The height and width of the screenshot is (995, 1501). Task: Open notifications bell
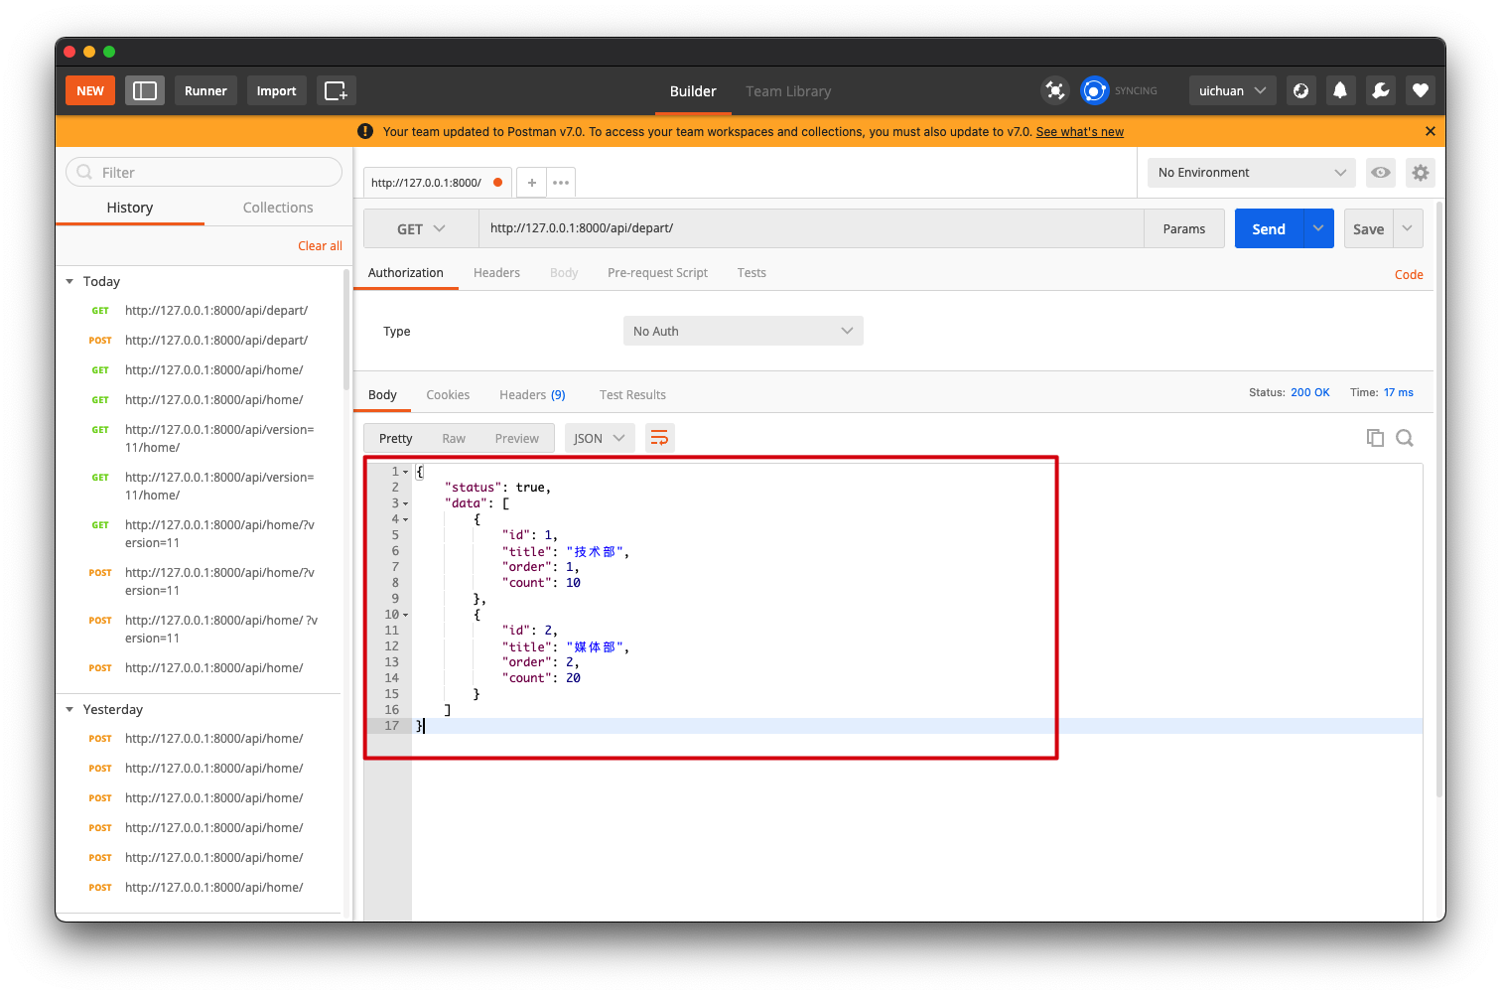click(x=1340, y=90)
